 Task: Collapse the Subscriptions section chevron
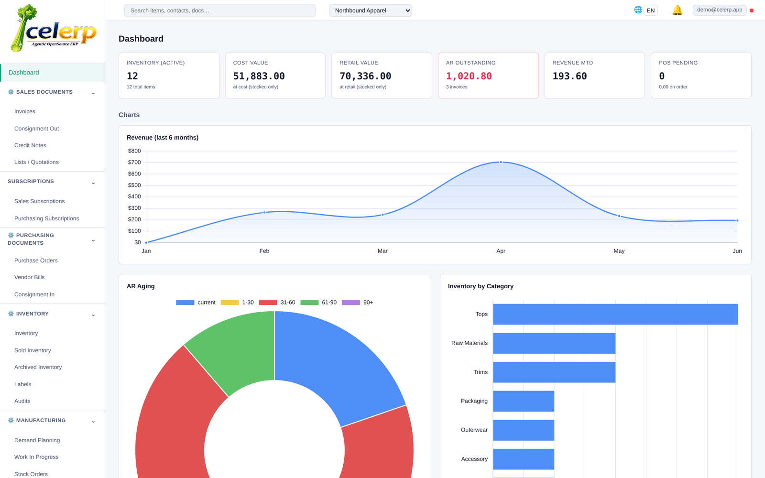pos(93,183)
